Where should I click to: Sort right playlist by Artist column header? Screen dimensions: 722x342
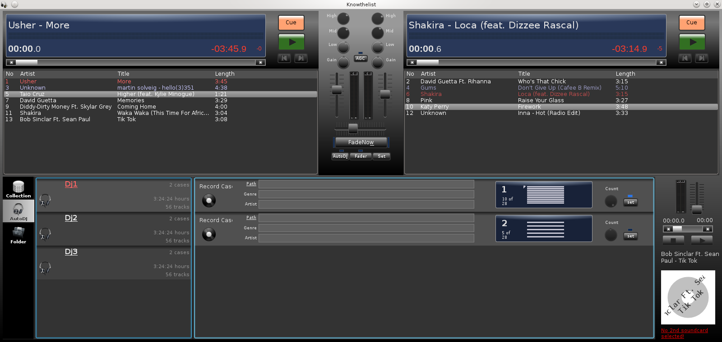[x=428, y=74]
